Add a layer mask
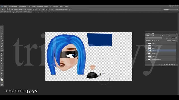 (164, 65)
